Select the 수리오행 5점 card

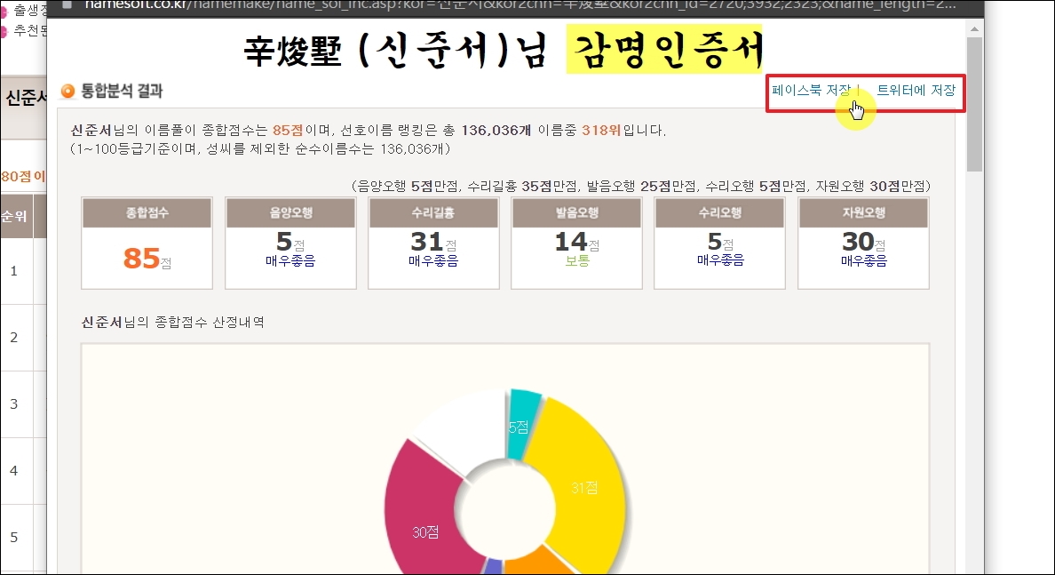pyautogui.click(x=720, y=243)
